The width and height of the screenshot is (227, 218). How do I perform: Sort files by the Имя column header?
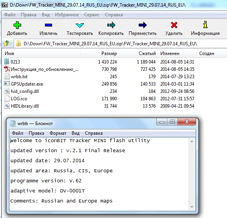pos(41,53)
